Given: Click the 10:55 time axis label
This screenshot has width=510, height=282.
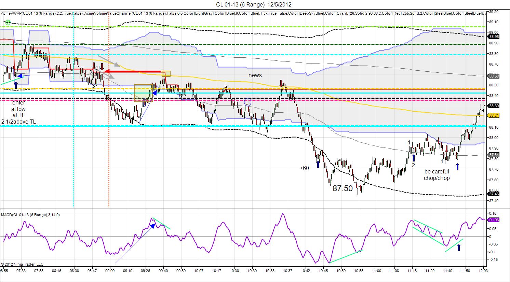Looking at the screenshot, I should pos(359,271).
